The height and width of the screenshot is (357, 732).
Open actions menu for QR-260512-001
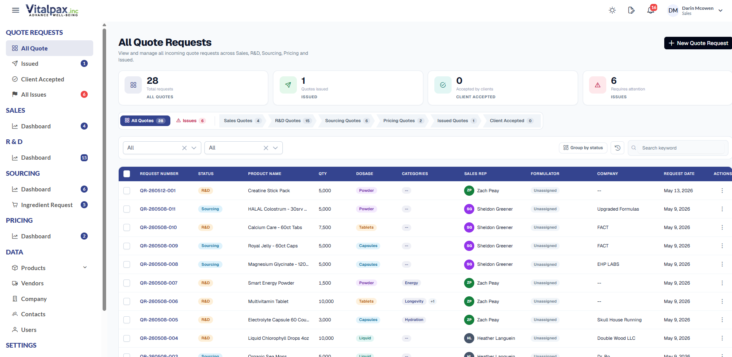coord(722,191)
